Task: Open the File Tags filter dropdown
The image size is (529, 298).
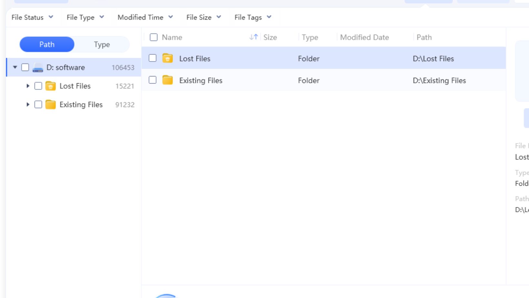Action: tap(253, 17)
